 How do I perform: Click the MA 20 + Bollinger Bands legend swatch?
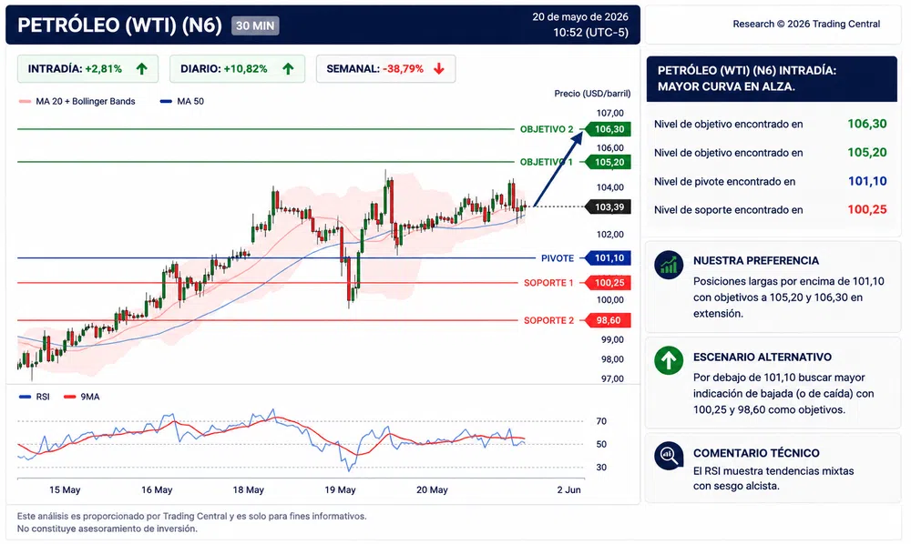point(25,102)
